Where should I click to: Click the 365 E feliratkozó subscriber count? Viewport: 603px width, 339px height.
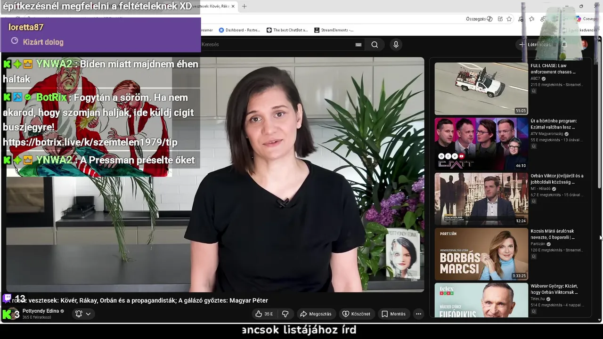coord(37,317)
